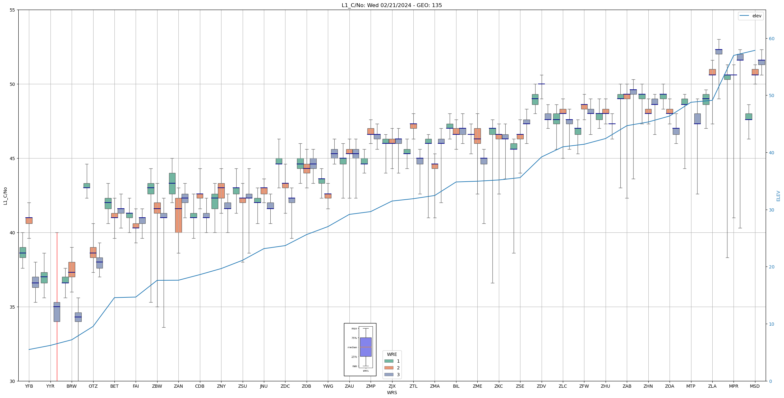Viewport: 784px width, 398px height.
Task: Click the OTZ x-axis label
Action: 93,386
